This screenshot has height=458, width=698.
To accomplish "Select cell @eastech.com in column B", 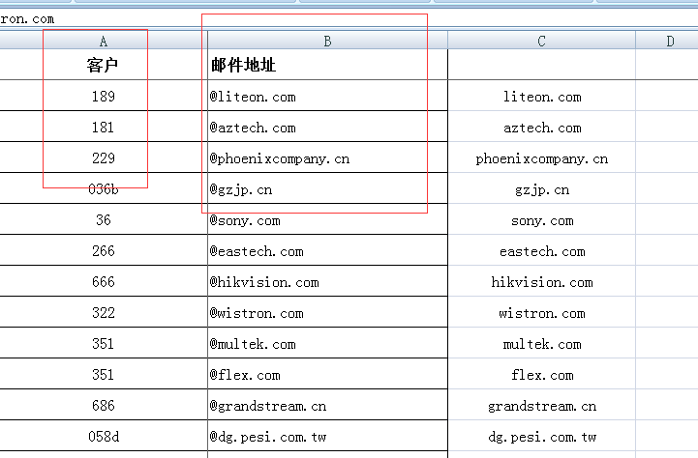I will pos(327,250).
